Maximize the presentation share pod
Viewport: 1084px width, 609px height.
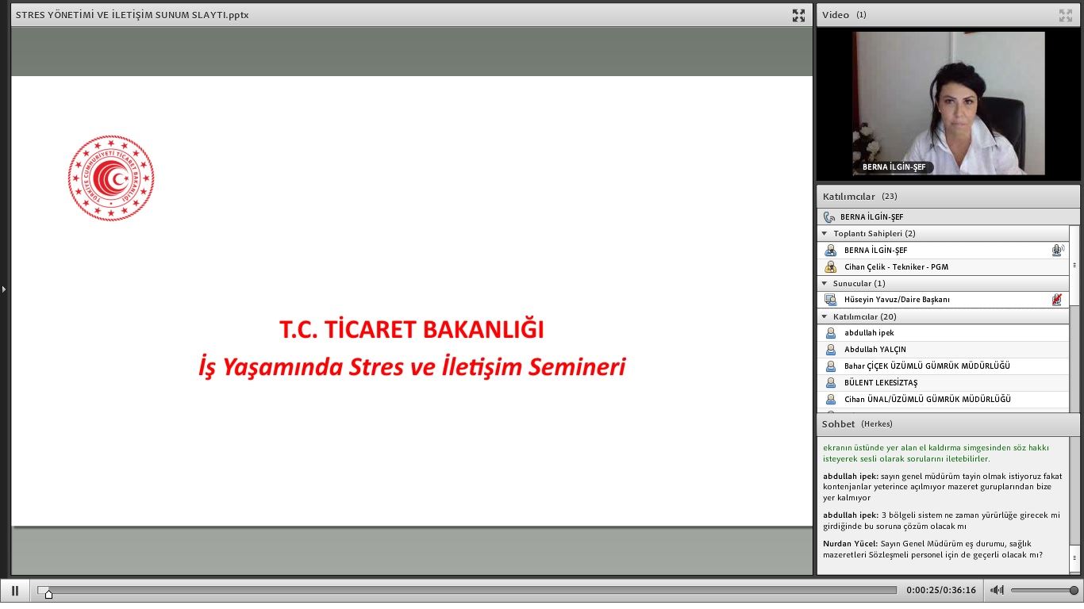point(798,15)
